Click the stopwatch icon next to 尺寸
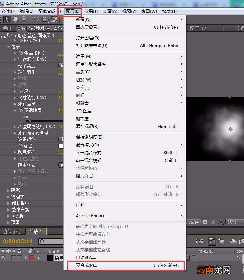The width and height of the screenshot is (244, 280). 21,91
